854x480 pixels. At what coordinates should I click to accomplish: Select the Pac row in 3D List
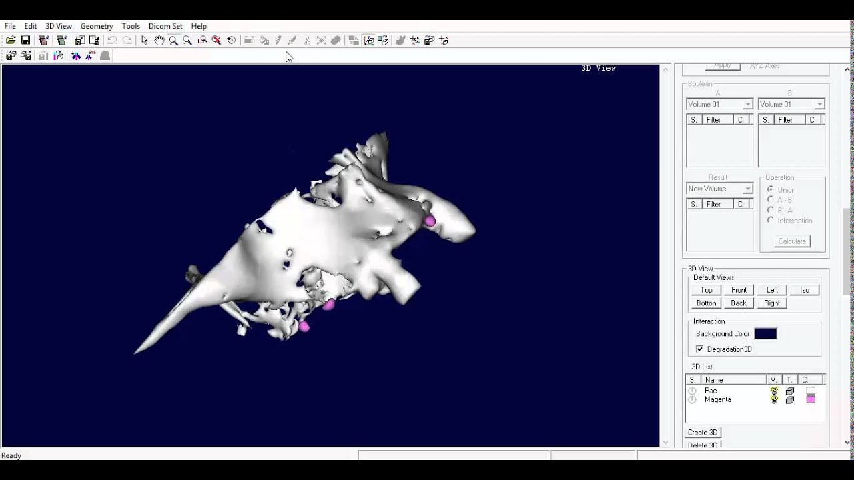point(755,391)
